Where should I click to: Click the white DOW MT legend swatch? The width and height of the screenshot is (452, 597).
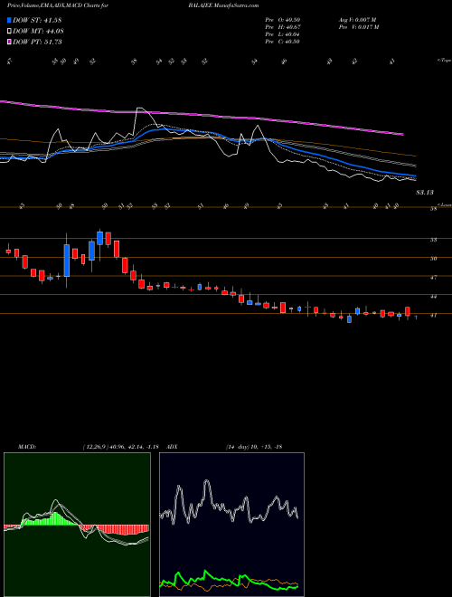click(x=10, y=32)
